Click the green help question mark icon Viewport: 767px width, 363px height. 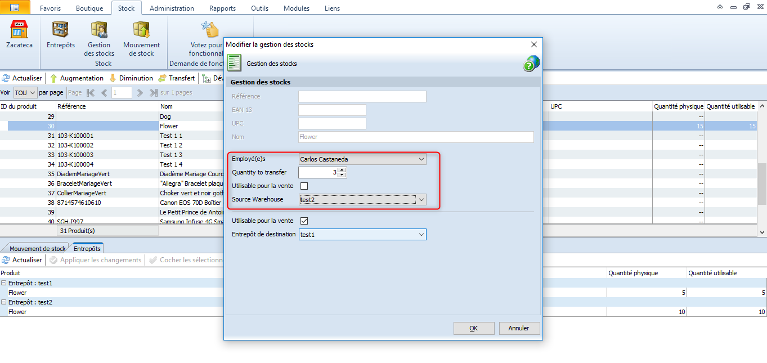531,64
